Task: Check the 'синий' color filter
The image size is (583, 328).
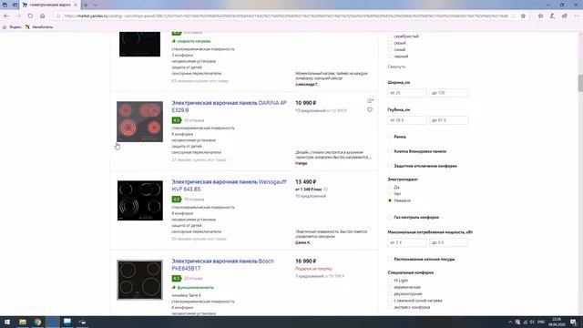Action: click(x=390, y=49)
